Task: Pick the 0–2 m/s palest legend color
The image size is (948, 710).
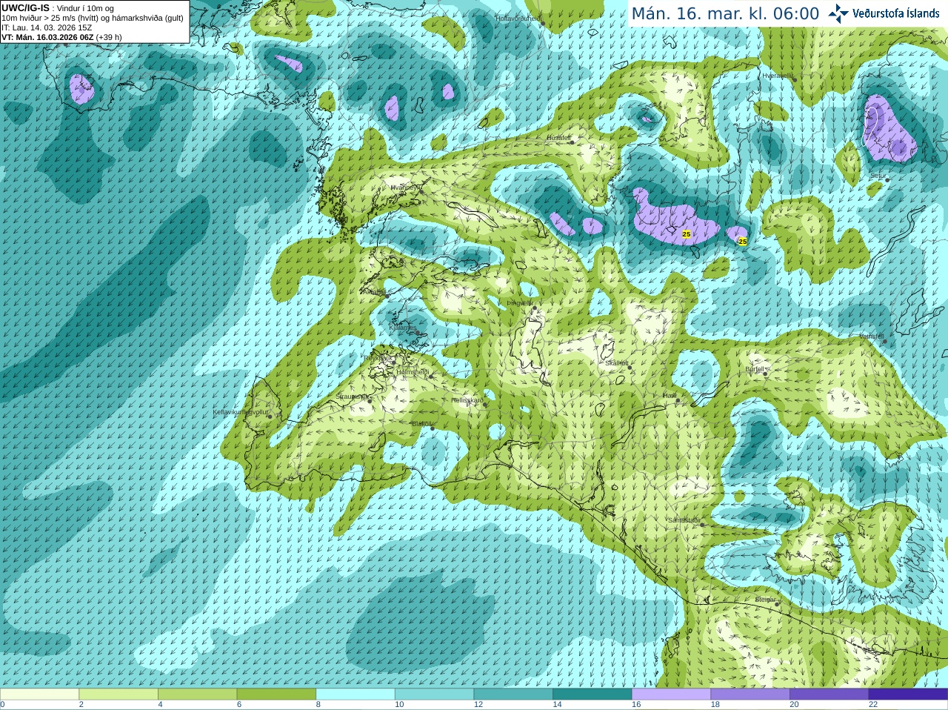Action: click(x=39, y=694)
